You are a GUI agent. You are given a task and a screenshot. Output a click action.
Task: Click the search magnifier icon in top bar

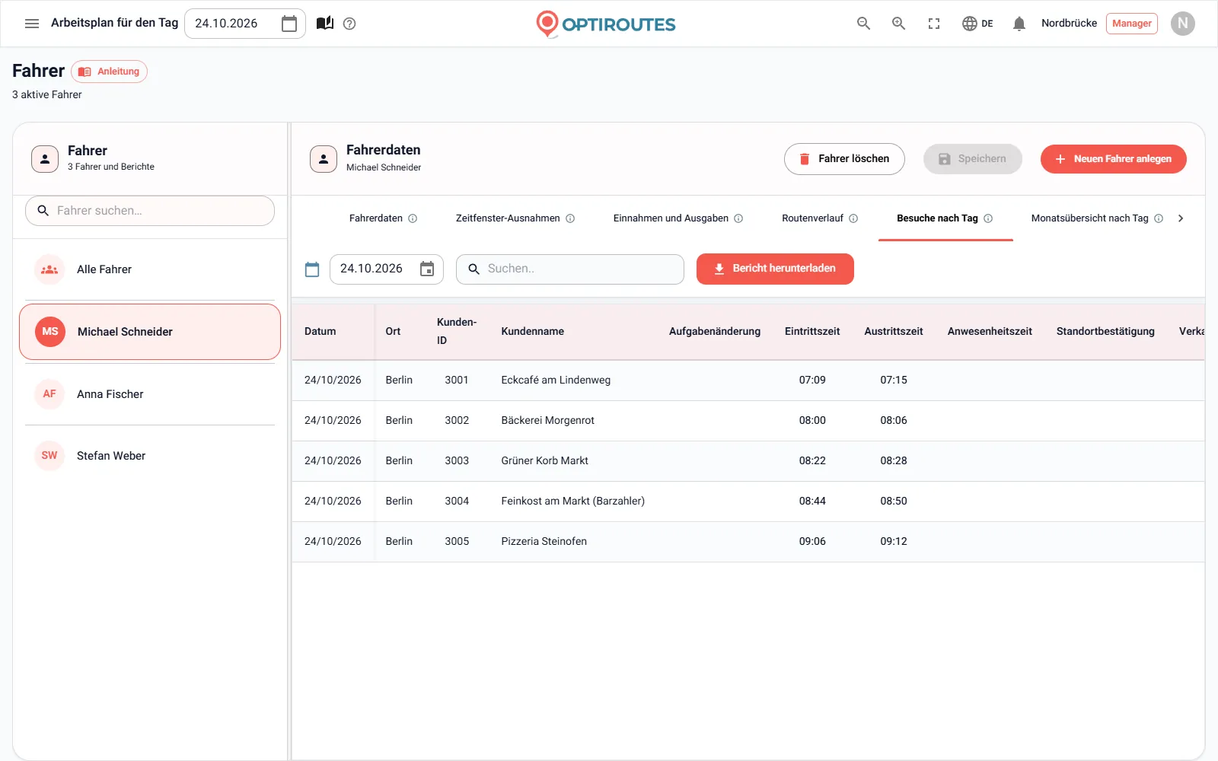[x=863, y=24]
